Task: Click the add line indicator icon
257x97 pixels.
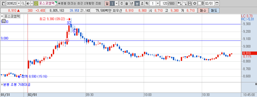Action: [x=185, y=3]
